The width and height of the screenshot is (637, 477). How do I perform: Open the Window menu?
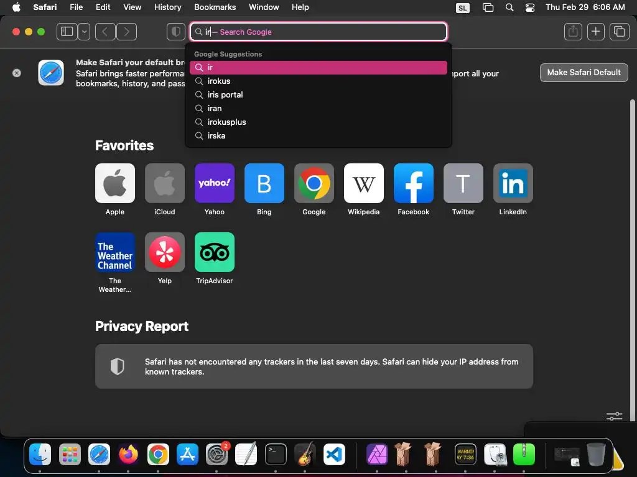coord(264,7)
